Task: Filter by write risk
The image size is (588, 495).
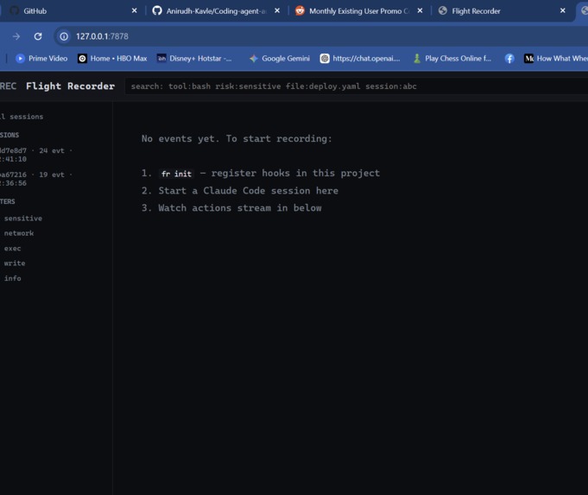Action: [15, 263]
